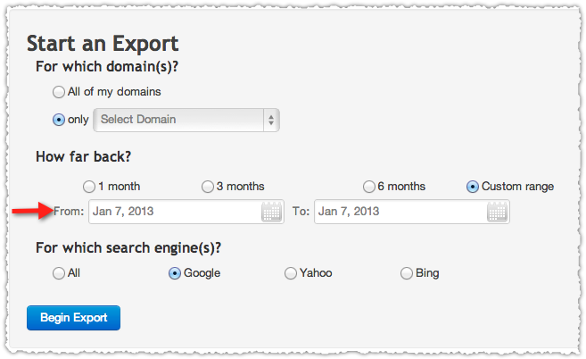Select the All search engines radio

[x=59, y=273]
